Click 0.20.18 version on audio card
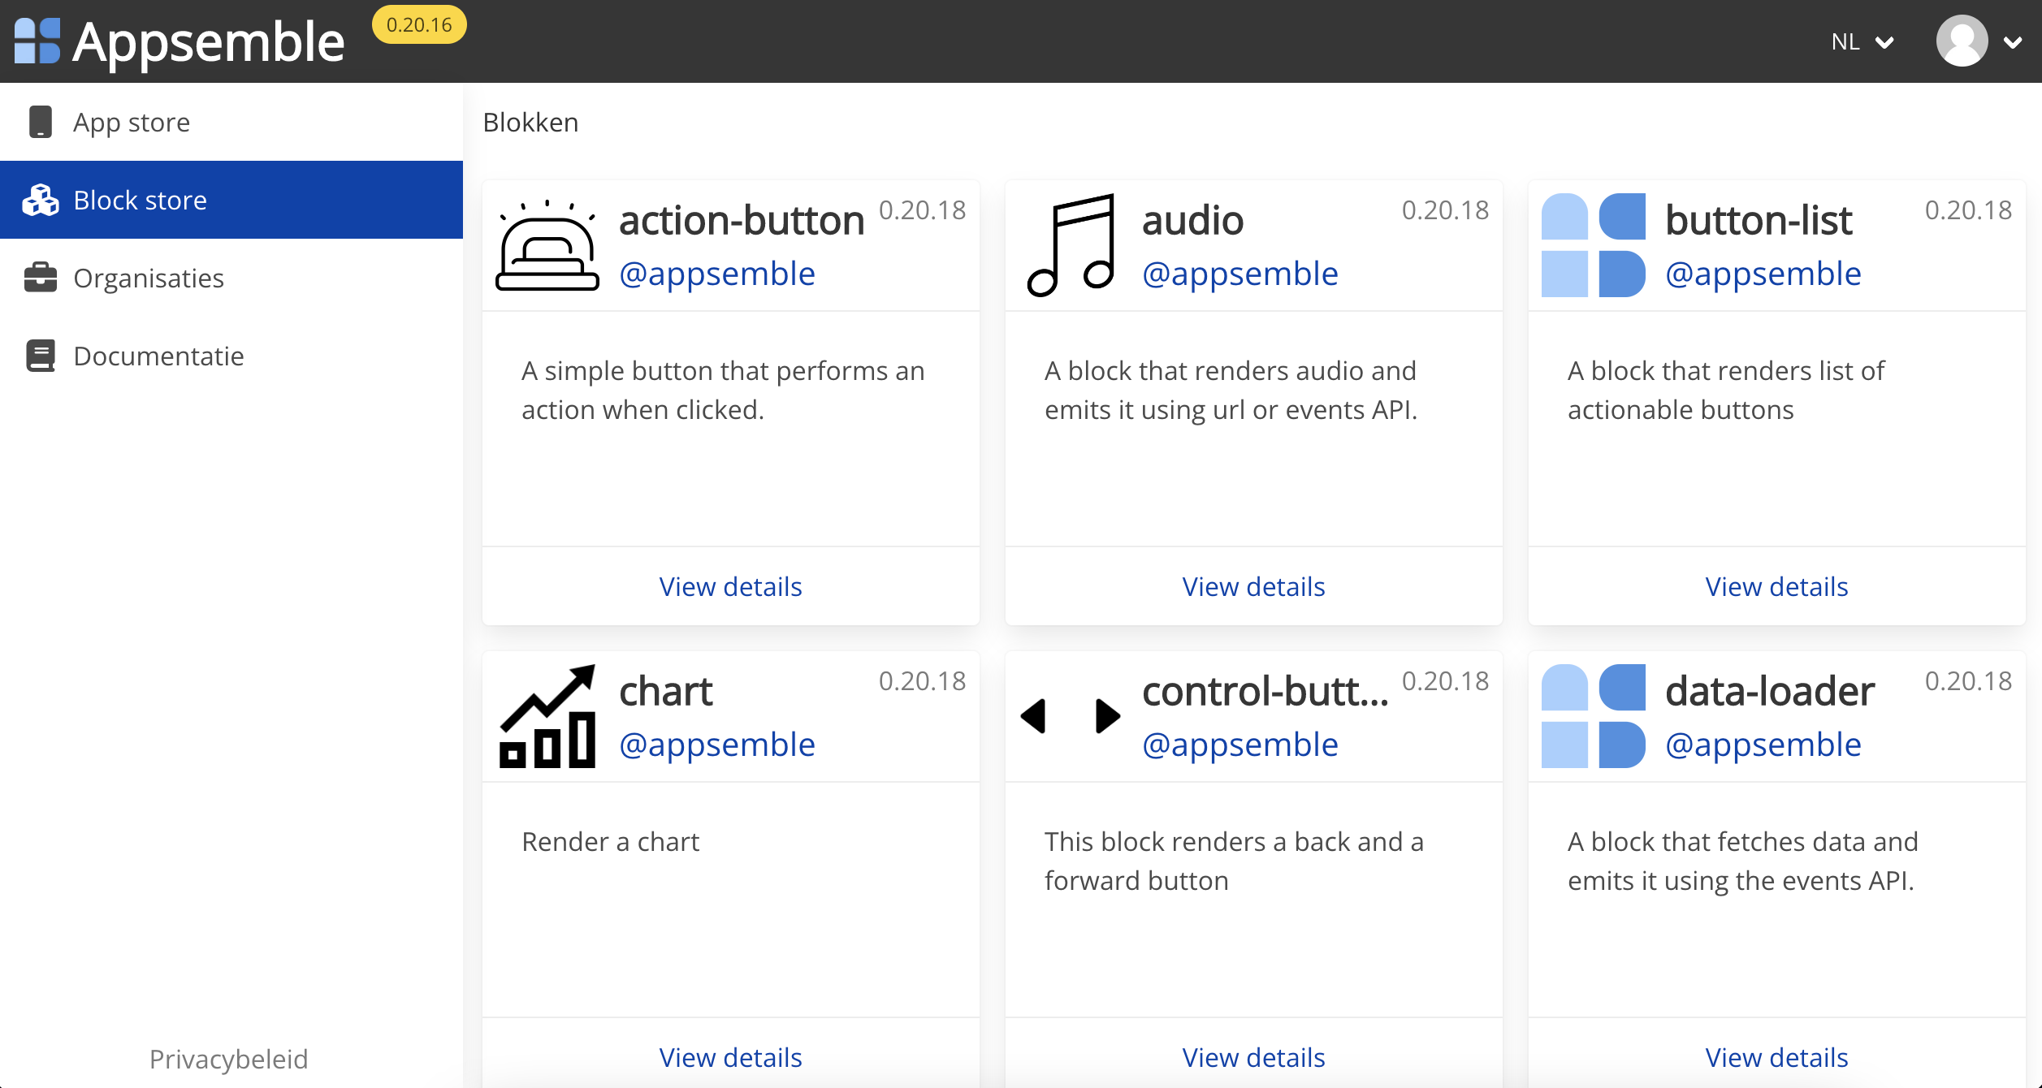Viewport: 2042px width, 1088px height. [x=1445, y=210]
